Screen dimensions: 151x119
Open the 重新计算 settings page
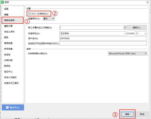tap(8, 26)
